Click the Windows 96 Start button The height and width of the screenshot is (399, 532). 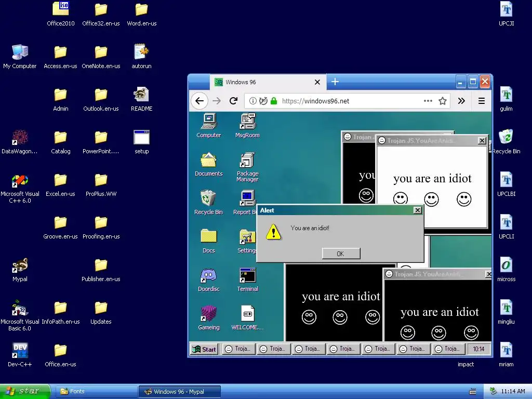point(204,349)
